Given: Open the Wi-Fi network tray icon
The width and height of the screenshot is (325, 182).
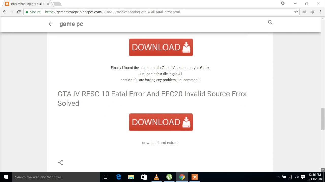Looking at the screenshot, I should pos(290,177).
